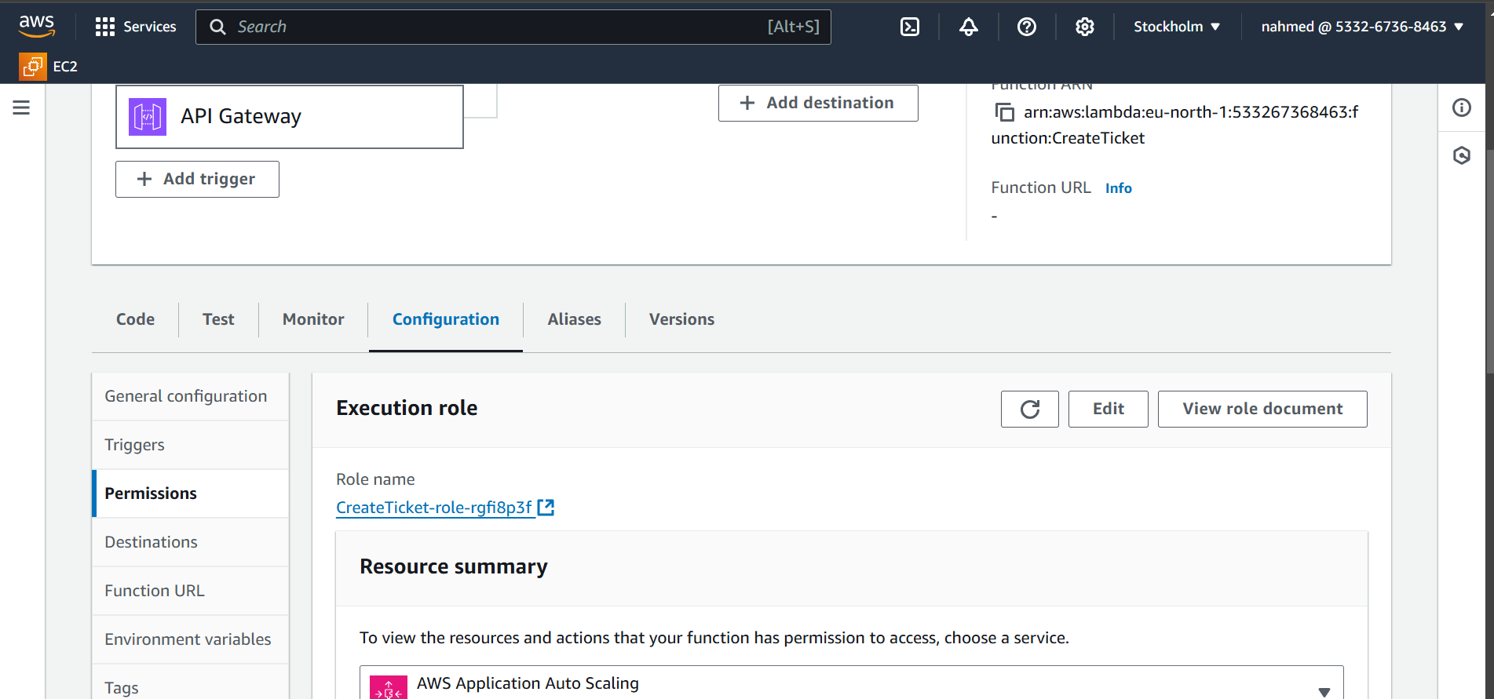Select Permissions in configuration sidebar
Image resolution: width=1494 pixels, height=699 pixels.
point(191,493)
